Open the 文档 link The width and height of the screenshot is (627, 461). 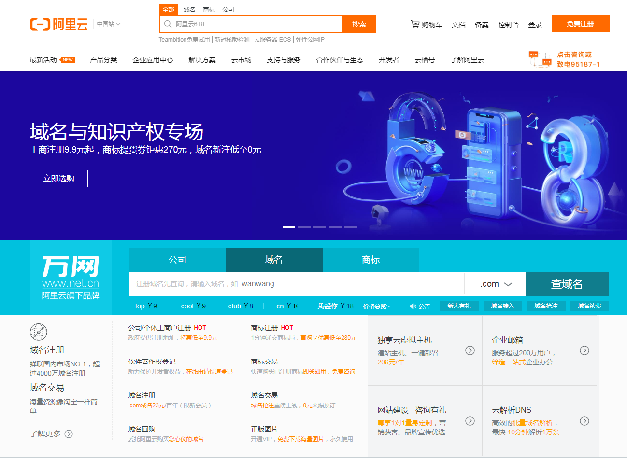tap(458, 25)
